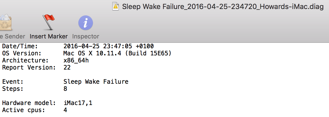Click the Report Version value 22
The width and height of the screenshot is (329, 117).
(x=67, y=67)
